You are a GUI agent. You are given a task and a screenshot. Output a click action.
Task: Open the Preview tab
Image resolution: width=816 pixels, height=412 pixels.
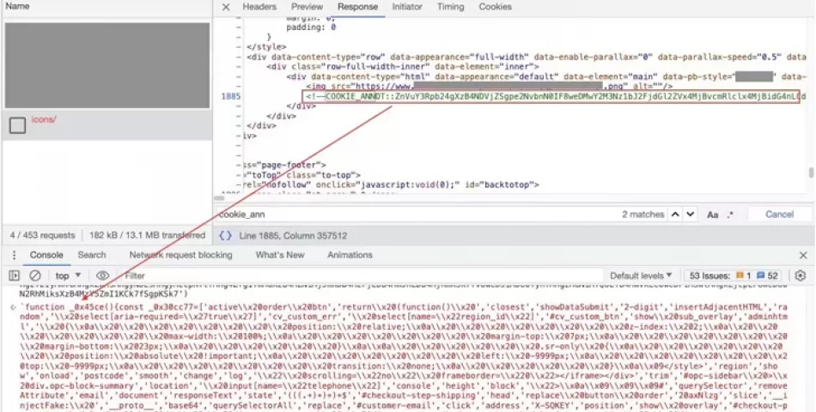tap(307, 7)
